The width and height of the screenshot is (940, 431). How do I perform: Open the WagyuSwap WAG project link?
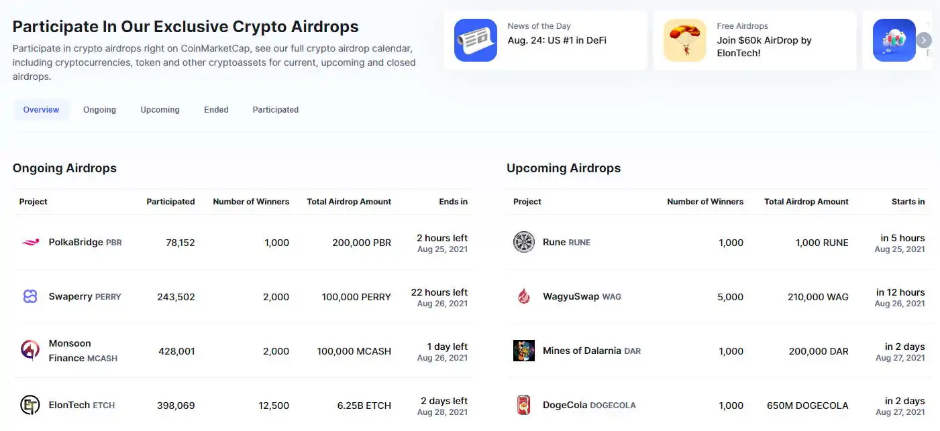[x=581, y=296]
